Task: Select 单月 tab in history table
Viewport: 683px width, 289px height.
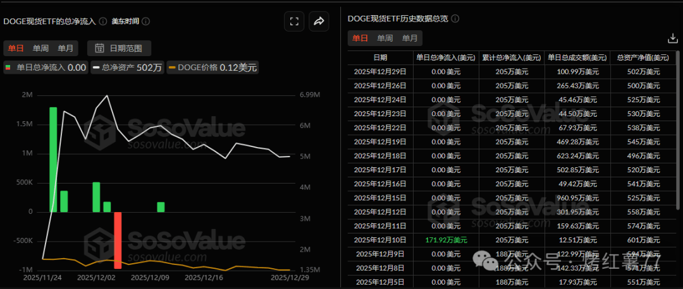Action: coord(409,38)
